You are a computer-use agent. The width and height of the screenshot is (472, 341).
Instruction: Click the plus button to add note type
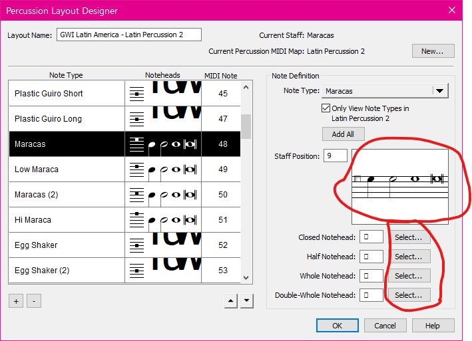(16, 300)
